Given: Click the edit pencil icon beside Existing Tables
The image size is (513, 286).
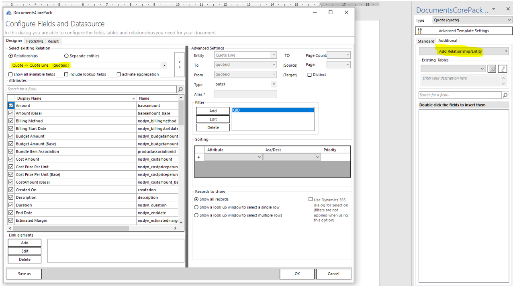Looking at the screenshot, I should (x=503, y=69).
